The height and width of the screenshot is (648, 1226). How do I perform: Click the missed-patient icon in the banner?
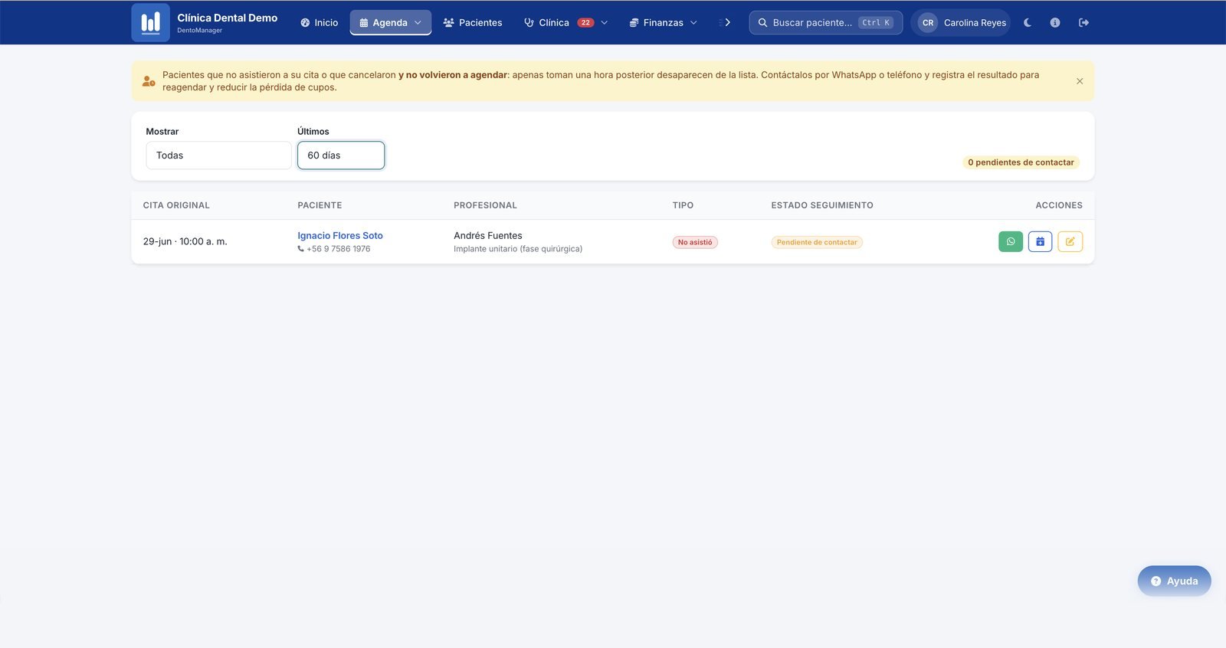[149, 81]
